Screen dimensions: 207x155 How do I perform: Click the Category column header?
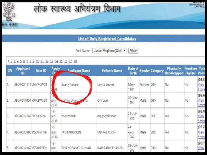(x=157, y=71)
